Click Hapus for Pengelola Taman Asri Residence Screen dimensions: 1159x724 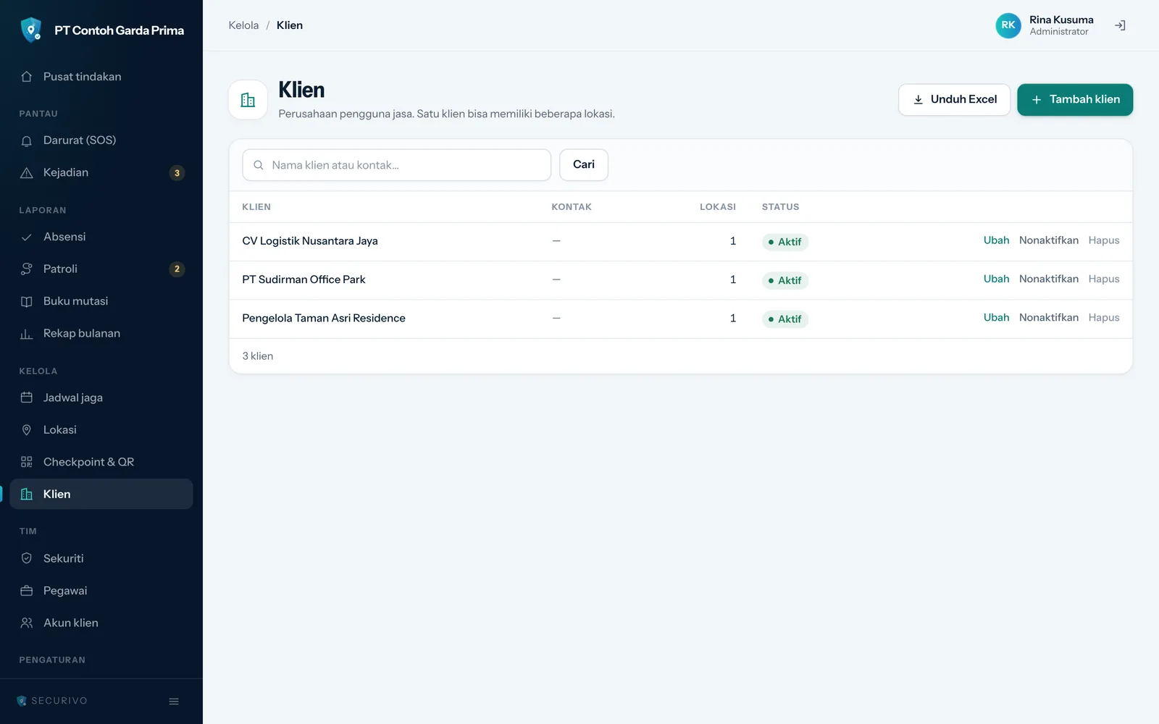pyautogui.click(x=1103, y=318)
